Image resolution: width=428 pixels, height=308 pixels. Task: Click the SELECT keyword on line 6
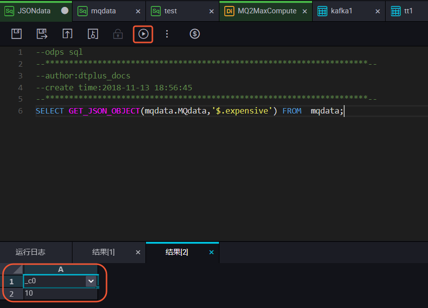pos(50,111)
